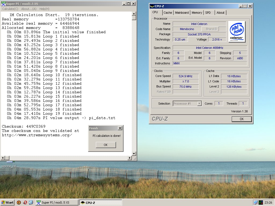Screen dimensions: 275x206
Task: Click the Super PI title bar icon
Action: point(3,4)
